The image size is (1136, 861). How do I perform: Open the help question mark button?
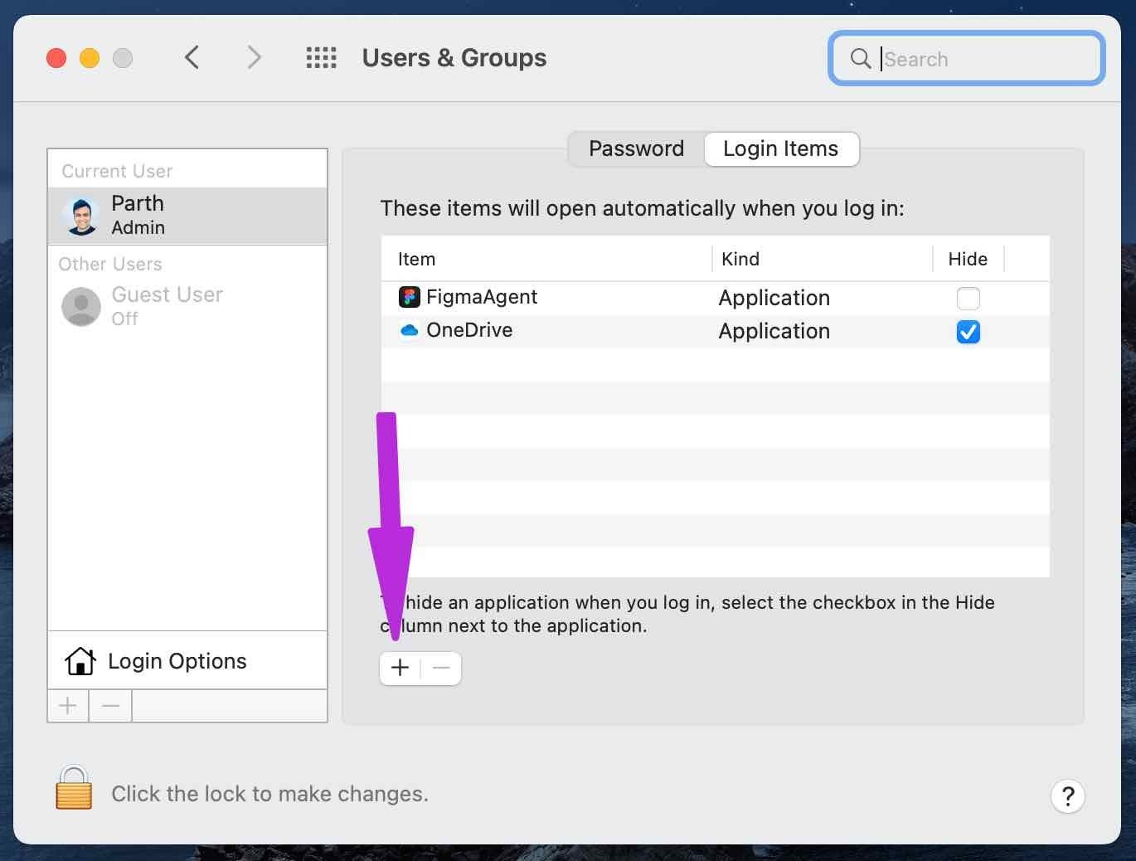tap(1067, 795)
